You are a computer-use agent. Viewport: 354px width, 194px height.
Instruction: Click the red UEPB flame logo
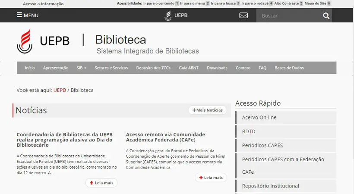pos(25,41)
